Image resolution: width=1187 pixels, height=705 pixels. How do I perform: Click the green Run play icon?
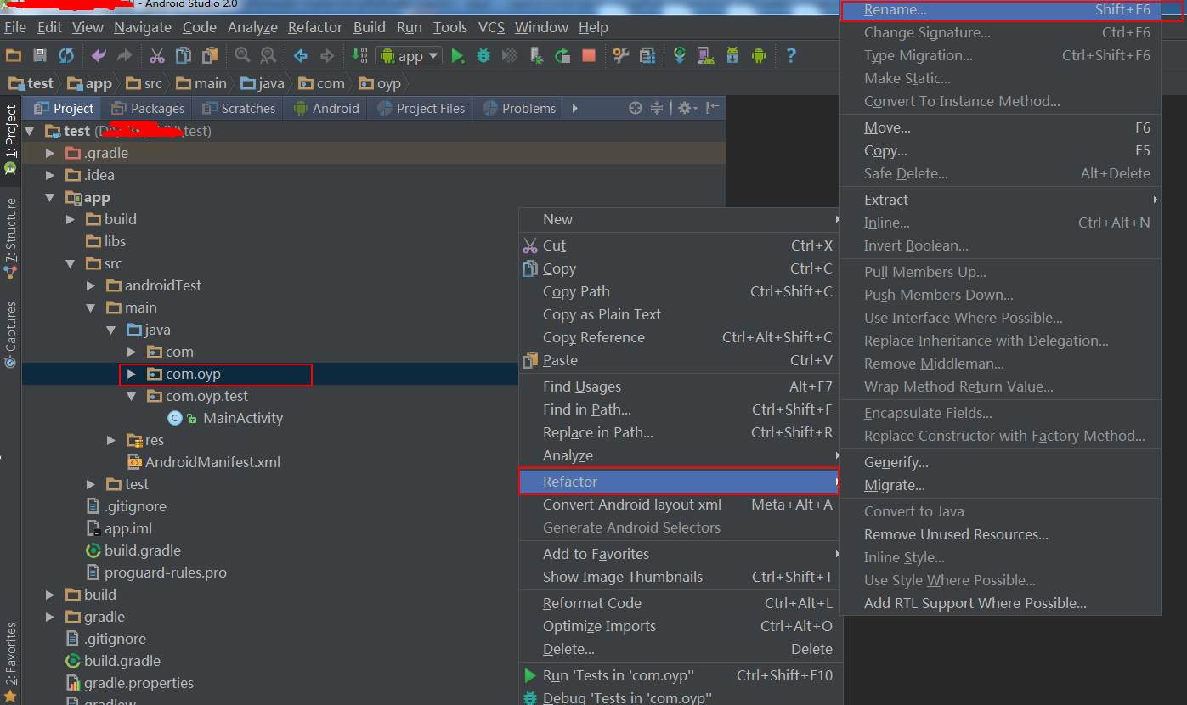(x=458, y=55)
